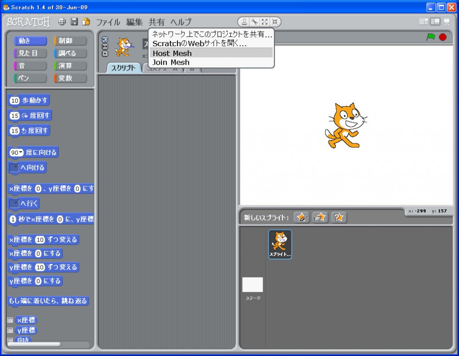Click the counterclockwise 15 度回す block

(29, 130)
